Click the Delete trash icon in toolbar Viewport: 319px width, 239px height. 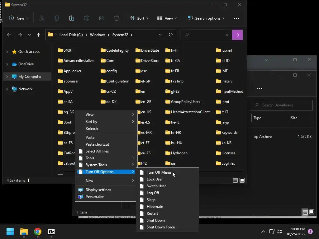(117, 18)
